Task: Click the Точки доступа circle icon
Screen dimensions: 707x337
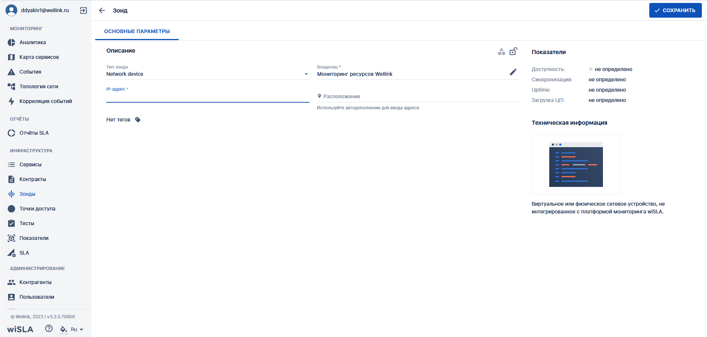Action: coord(11,209)
